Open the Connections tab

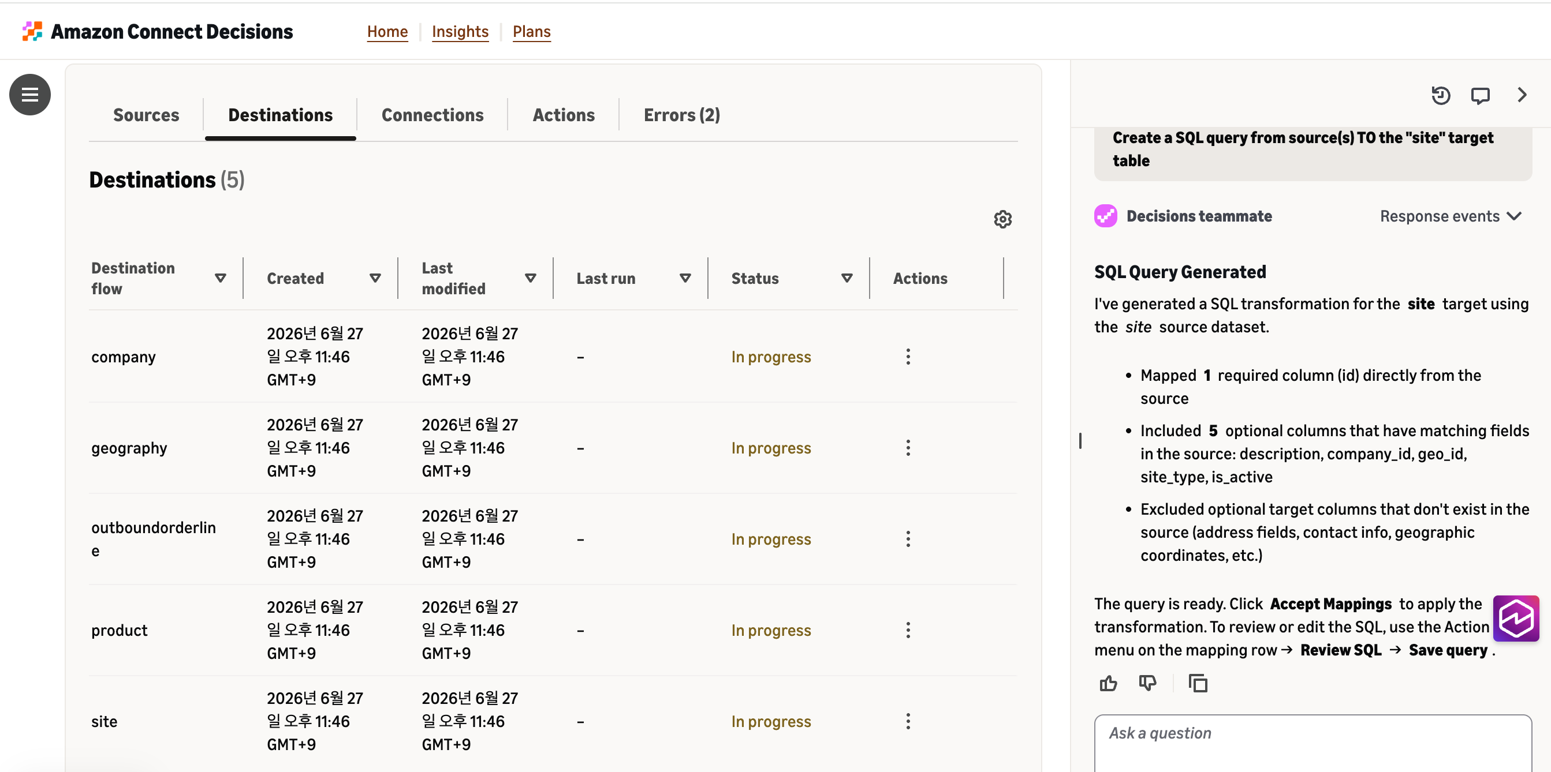coord(433,115)
